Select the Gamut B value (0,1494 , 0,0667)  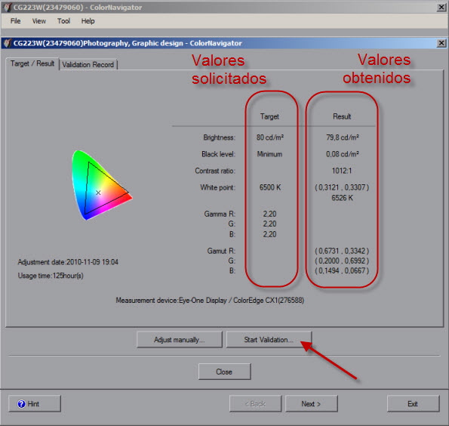coord(342,270)
